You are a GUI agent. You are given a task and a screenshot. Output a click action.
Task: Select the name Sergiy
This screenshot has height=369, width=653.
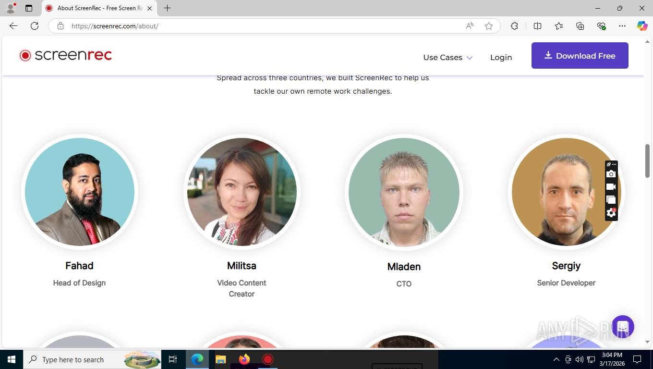[566, 266]
